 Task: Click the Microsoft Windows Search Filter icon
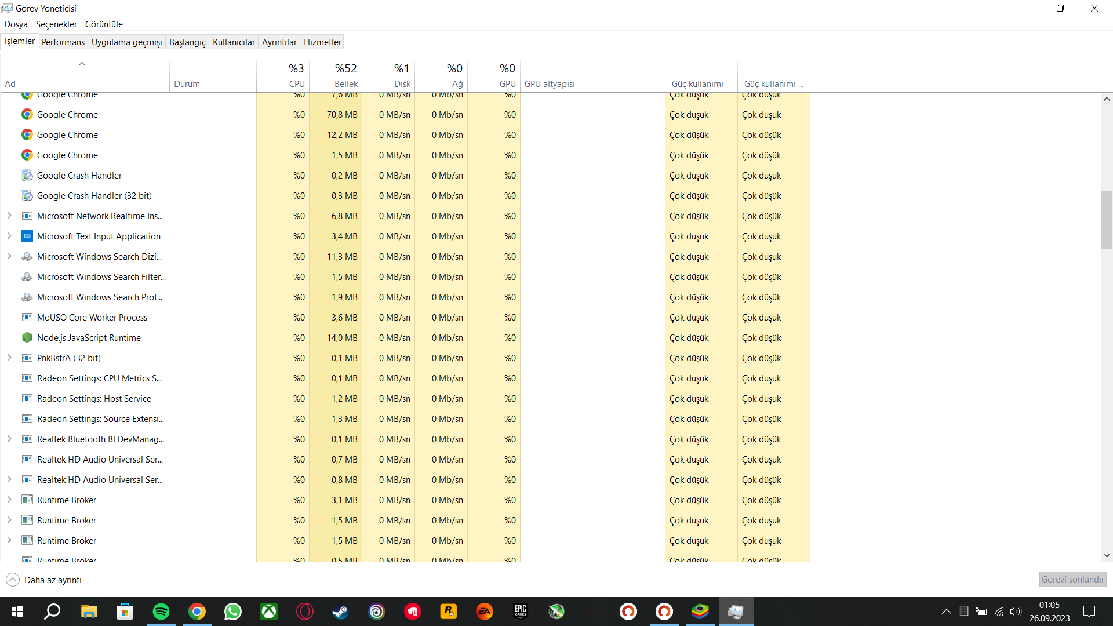tap(27, 276)
